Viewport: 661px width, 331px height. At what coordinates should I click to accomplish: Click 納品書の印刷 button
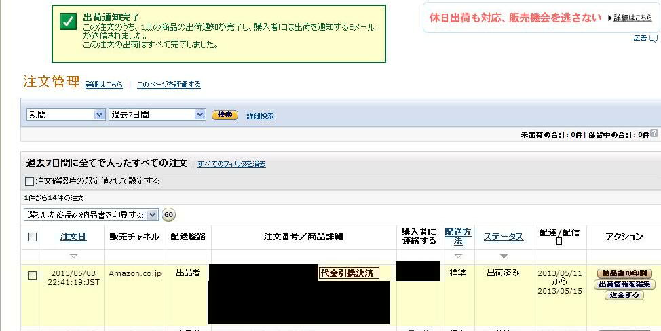click(624, 273)
